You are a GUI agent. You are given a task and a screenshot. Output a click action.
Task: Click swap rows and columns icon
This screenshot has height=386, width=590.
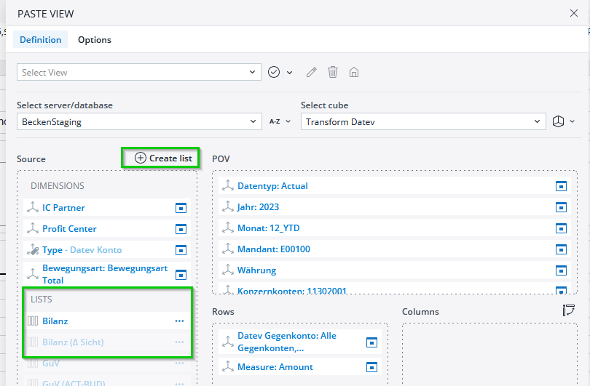568,311
